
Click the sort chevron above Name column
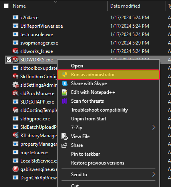click(56, 2)
